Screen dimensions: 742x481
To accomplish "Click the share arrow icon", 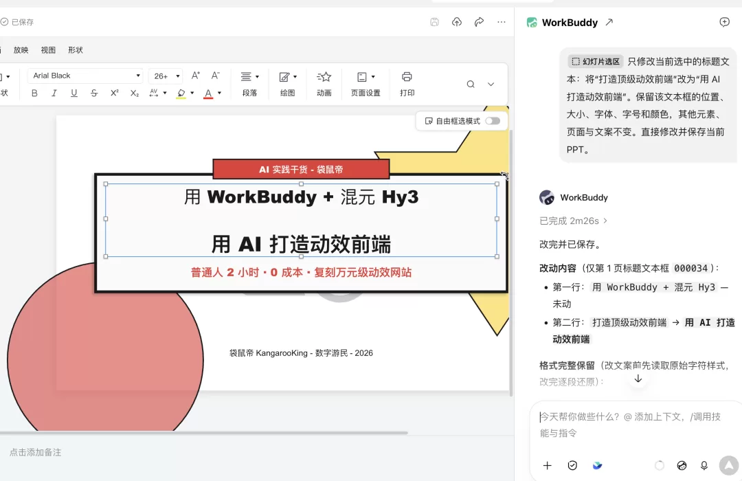I will tap(479, 22).
